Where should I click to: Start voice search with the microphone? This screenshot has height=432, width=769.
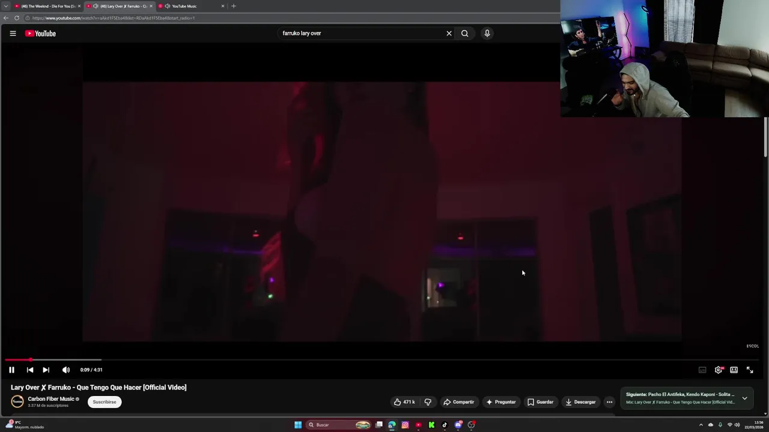tap(487, 34)
